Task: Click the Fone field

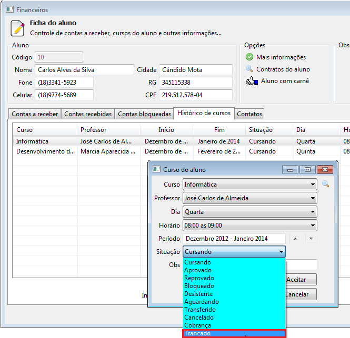Action: [x=64, y=83]
